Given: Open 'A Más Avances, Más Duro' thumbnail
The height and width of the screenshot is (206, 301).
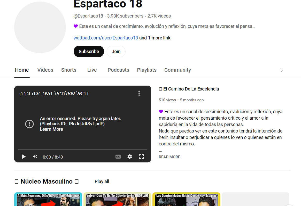Looking at the screenshot, I should point(48,199).
